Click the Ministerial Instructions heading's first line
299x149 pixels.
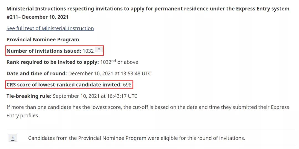point(148,9)
